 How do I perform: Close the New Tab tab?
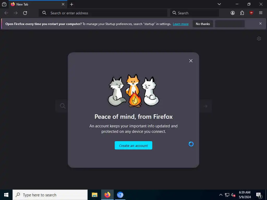[63, 4]
